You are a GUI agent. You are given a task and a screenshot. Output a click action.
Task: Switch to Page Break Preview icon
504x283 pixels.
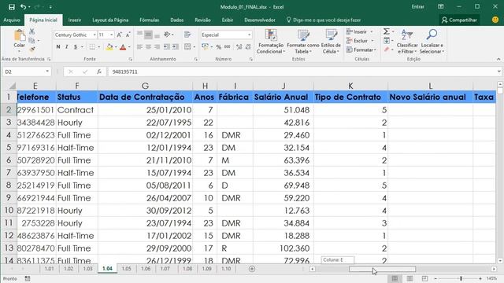pos(424,279)
